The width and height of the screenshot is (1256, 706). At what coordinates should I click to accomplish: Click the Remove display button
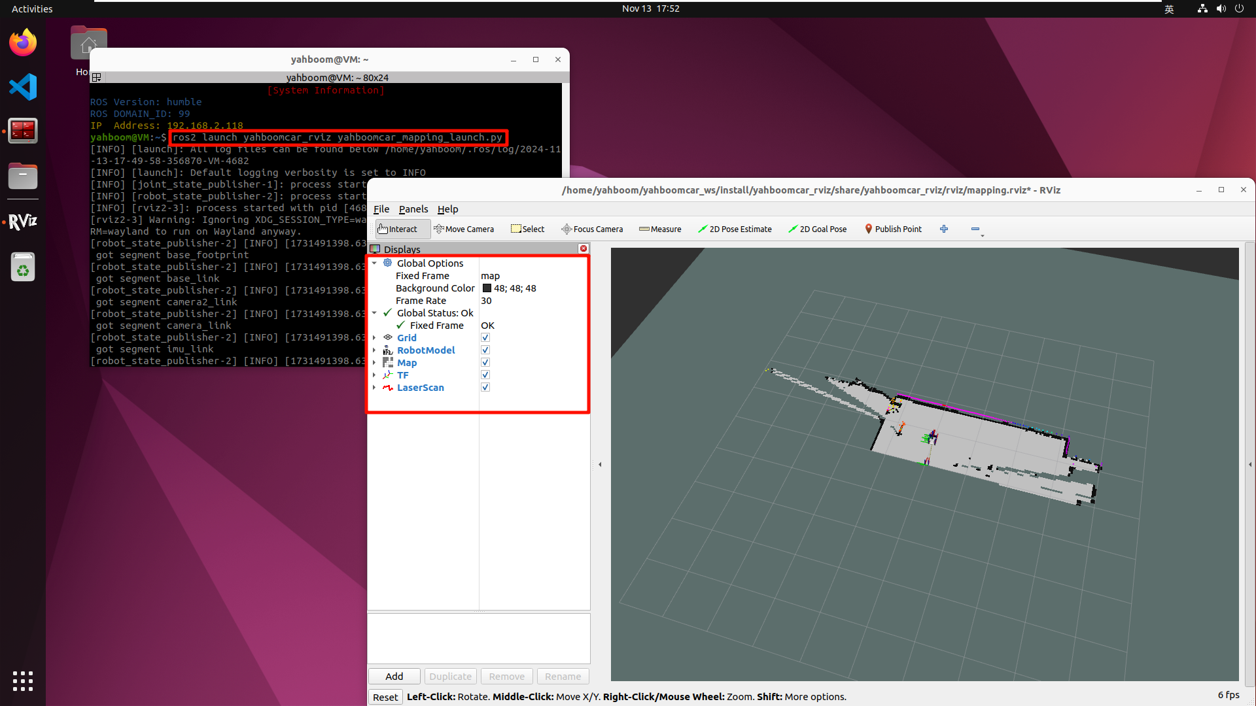click(x=506, y=676)
